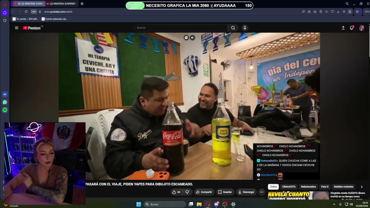This screenshot has width=370, height=208.
Task: Open the Tu carrito – 3DCoiff bookmark
Action: click(x=26, y=19)
